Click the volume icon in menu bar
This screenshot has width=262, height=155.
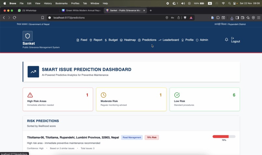[x=183, y=3]
